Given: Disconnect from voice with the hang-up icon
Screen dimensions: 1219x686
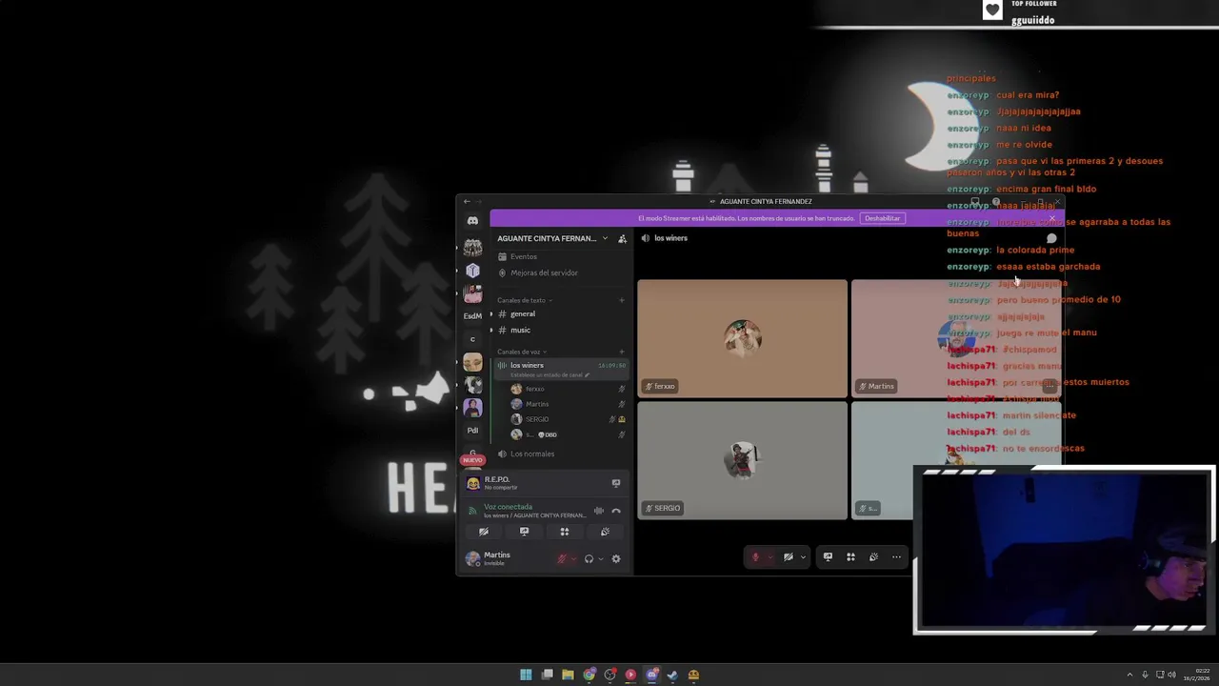Looking at the screenshot, I should 616,511.
